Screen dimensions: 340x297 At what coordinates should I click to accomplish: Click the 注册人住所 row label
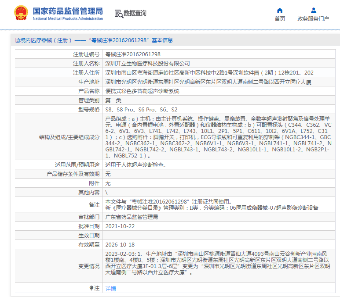point(86,73)
